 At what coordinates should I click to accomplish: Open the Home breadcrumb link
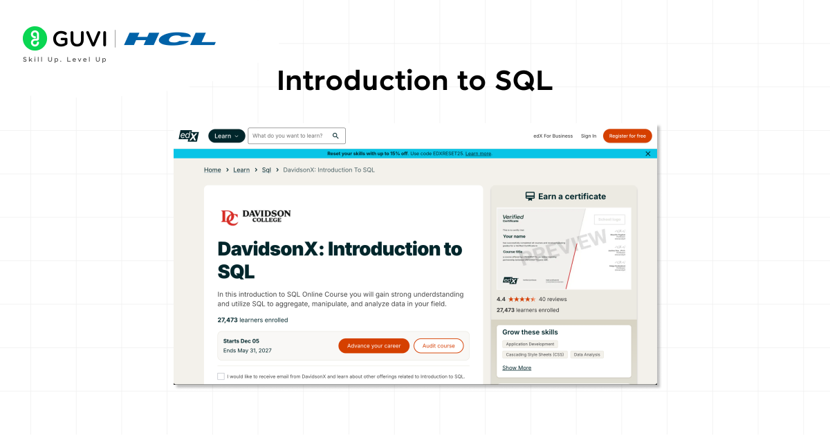point(212,170)
